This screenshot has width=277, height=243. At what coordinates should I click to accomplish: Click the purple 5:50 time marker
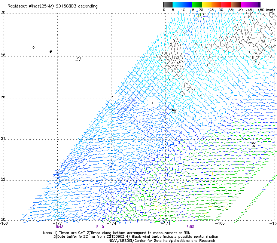(190, 227)
